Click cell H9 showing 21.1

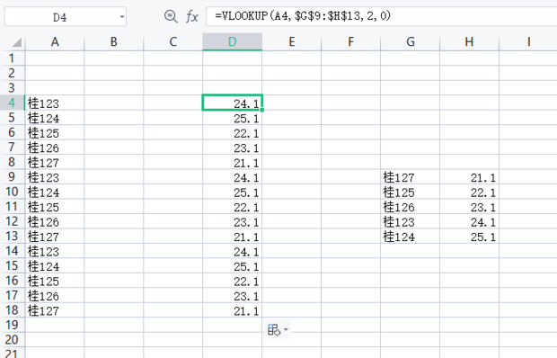469,176
